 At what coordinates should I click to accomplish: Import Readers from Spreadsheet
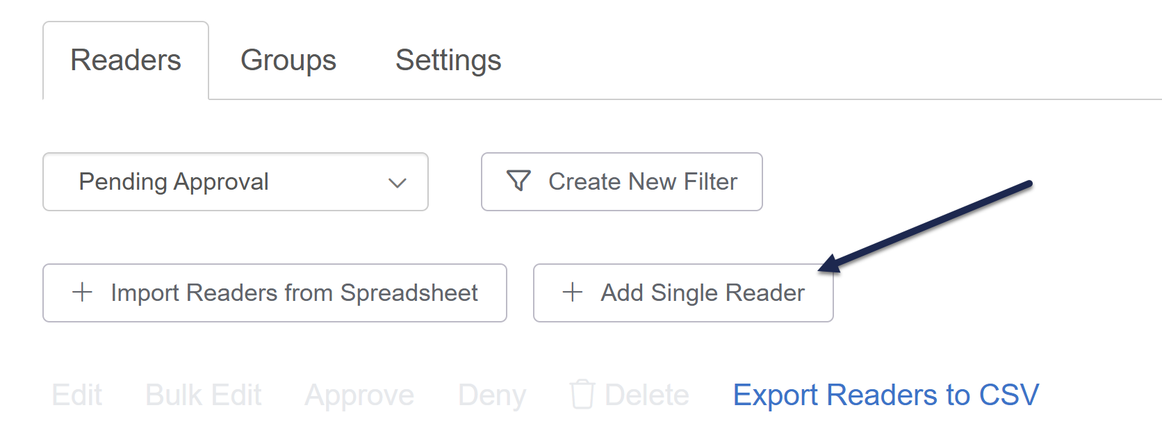[294, 293]
